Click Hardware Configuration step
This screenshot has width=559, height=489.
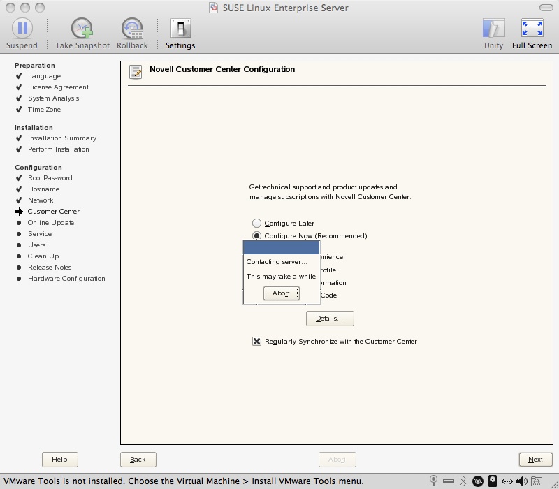[x=66, y=278]
